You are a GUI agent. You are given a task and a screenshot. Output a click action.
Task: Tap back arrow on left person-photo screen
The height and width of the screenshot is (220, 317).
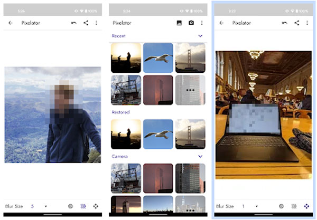coord(11,23)
